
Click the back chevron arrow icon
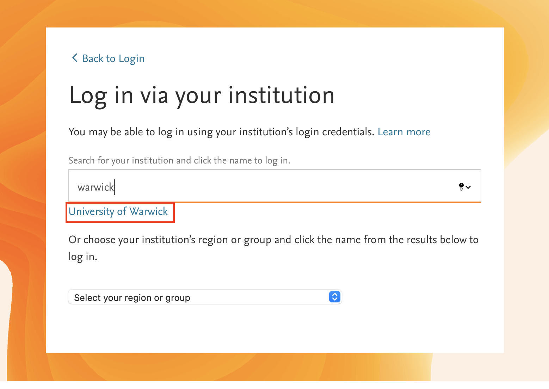(x=74, y=58)
